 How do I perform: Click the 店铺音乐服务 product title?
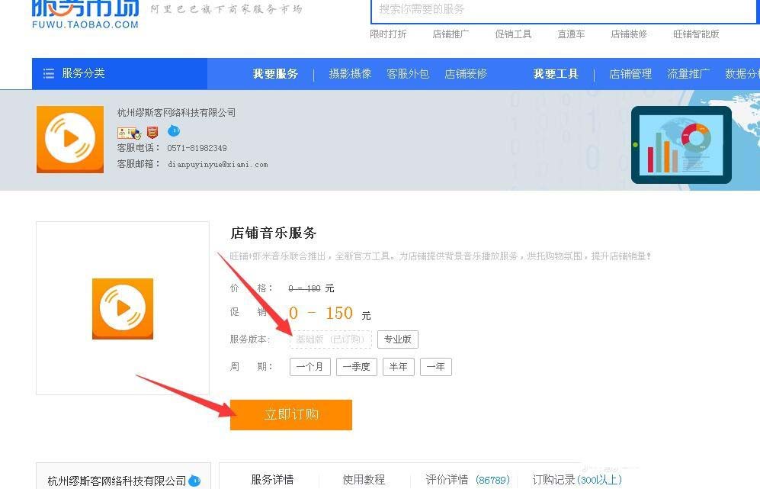[274, 233]
